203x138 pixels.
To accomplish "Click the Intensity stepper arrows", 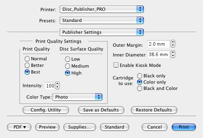I will click(x=57, y=85).
